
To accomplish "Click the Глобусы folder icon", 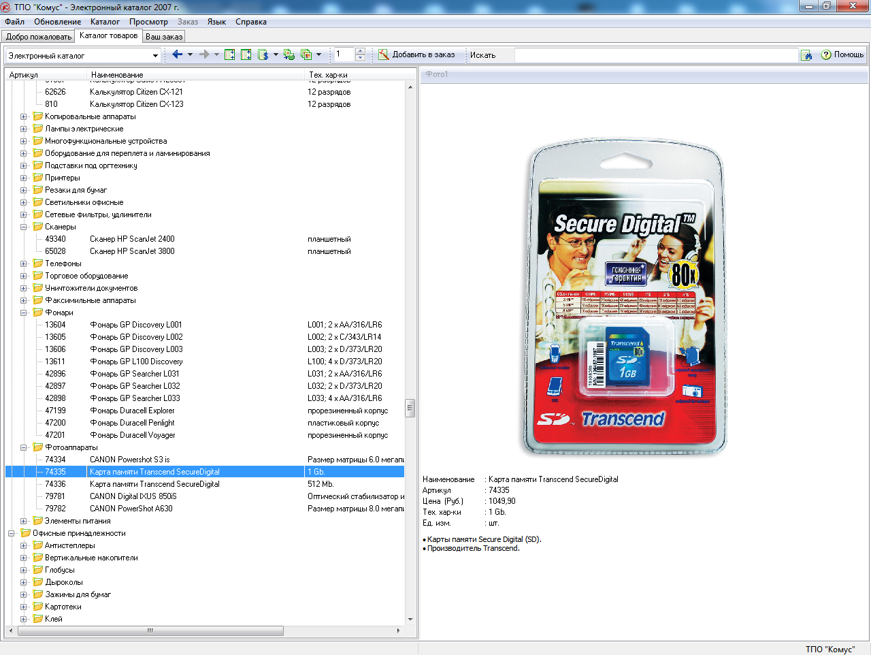I will [x=38, y=570].
